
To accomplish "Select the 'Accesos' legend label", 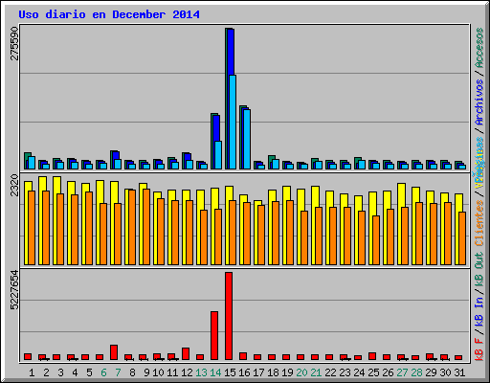I will coord(479,48).
